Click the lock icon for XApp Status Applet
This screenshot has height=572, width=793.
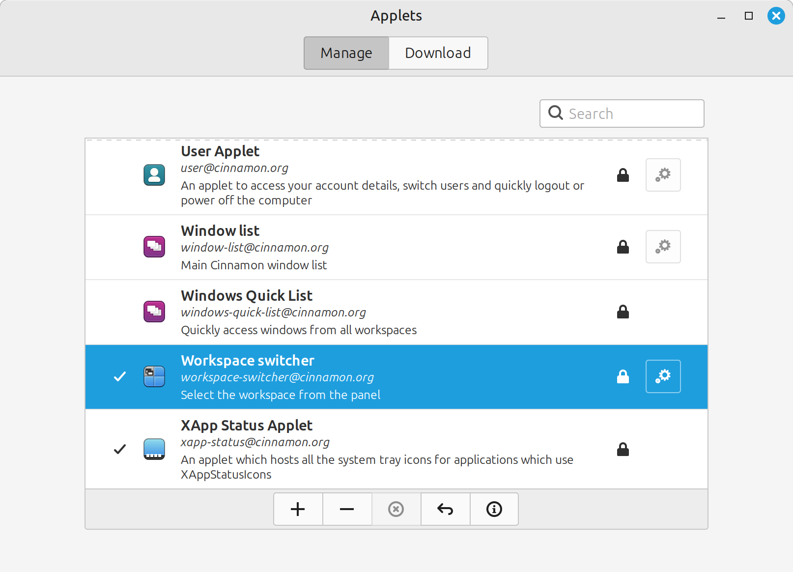point(623,449)
